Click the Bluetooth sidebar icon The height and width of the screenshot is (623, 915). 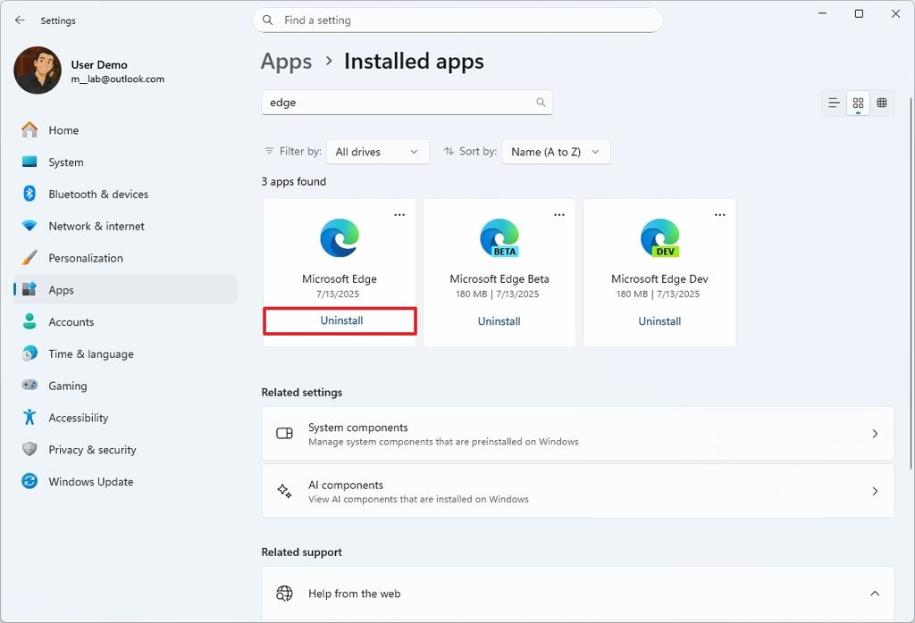29,194
